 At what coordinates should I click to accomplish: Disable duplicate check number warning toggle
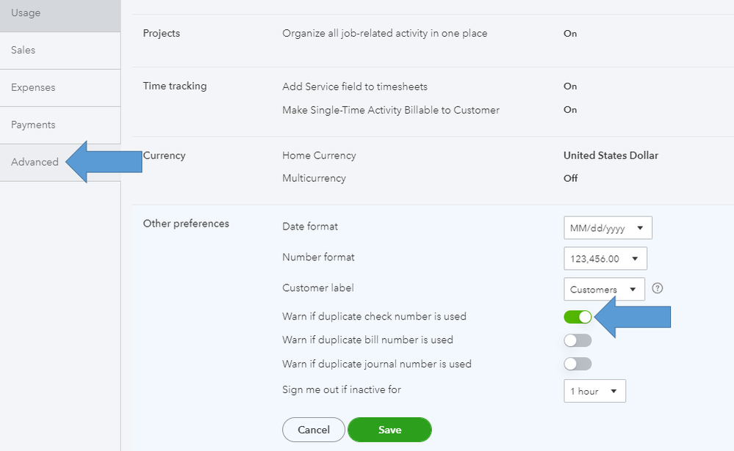pos(578,317)
